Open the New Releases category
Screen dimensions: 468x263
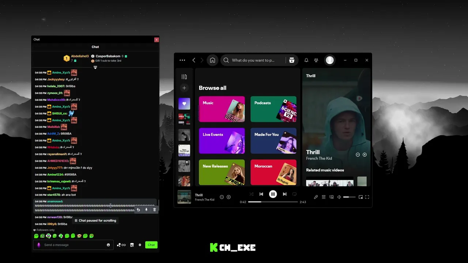(x=222, y=172)
